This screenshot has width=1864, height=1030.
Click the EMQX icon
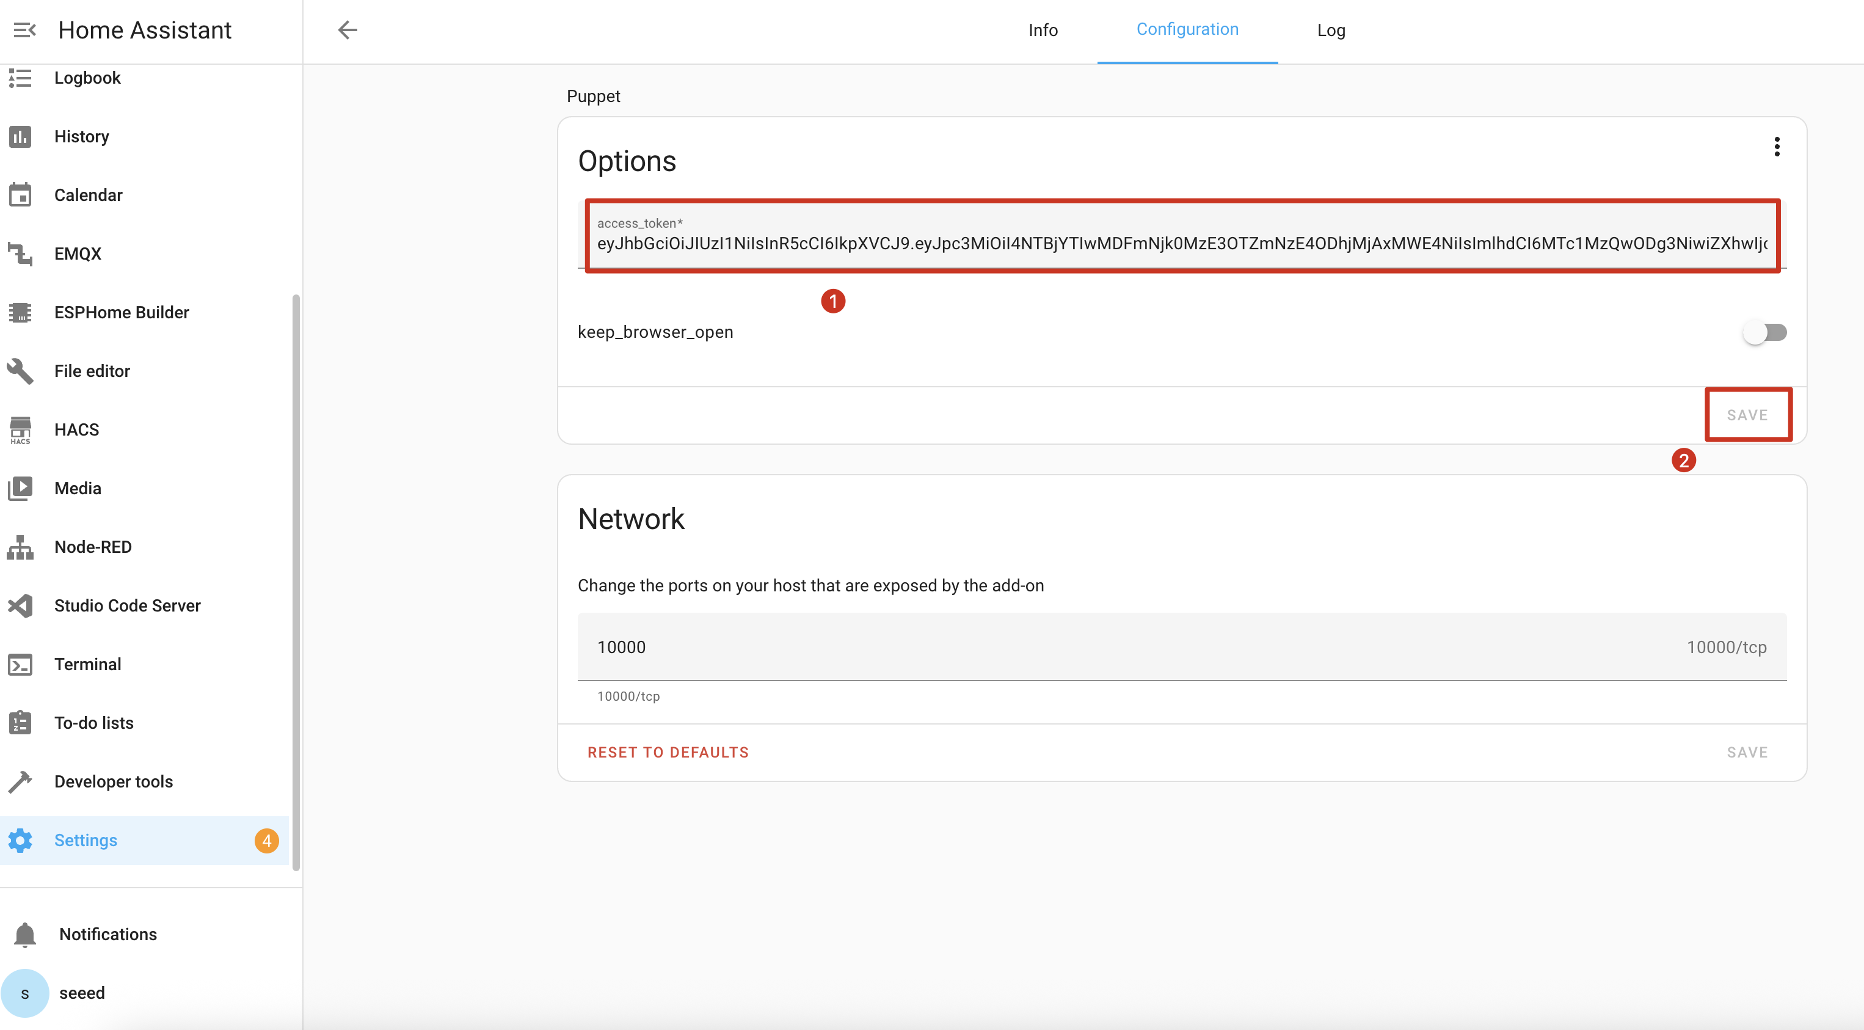(x=20, y=254)
